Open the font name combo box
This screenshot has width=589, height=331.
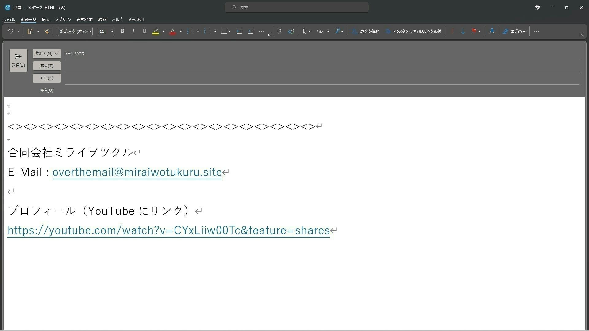pyautogui.click(x=75, y=31)
